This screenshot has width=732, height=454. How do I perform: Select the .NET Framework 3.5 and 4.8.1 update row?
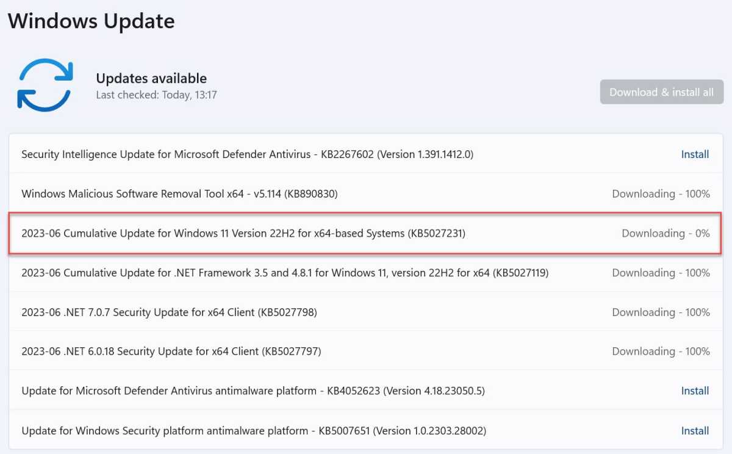pos(285,273)
